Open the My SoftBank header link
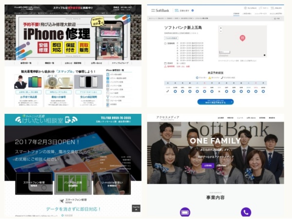 [250, 8]
